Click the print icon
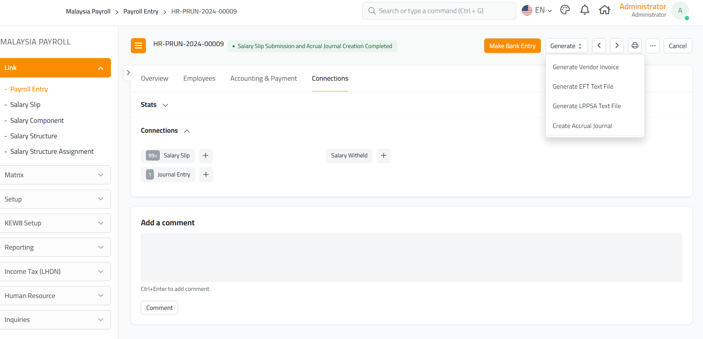Screen dimensions: 703x339 tap(635, 46)
